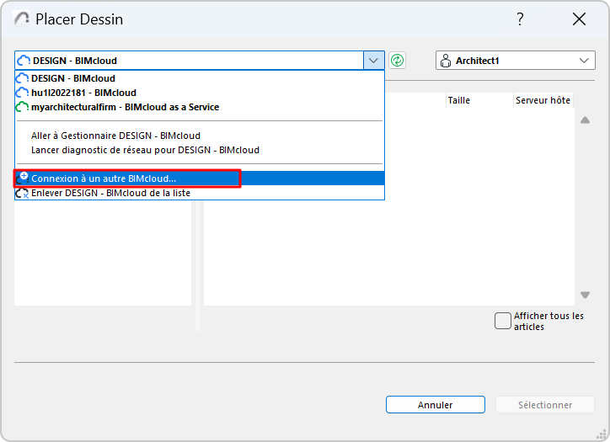
Task: Click the Sélectionner button
Action: [545, 405]
